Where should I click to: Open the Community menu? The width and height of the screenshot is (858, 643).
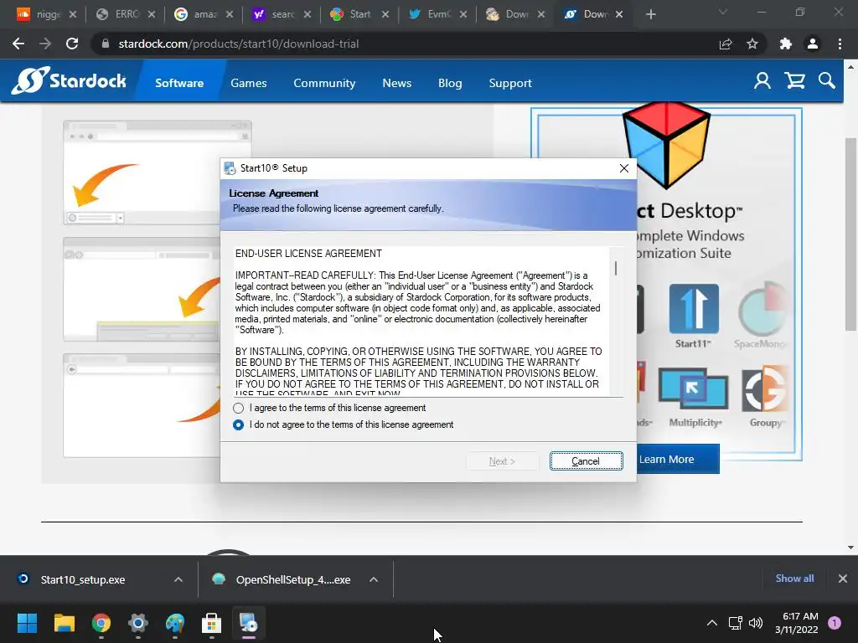point(324,83)
